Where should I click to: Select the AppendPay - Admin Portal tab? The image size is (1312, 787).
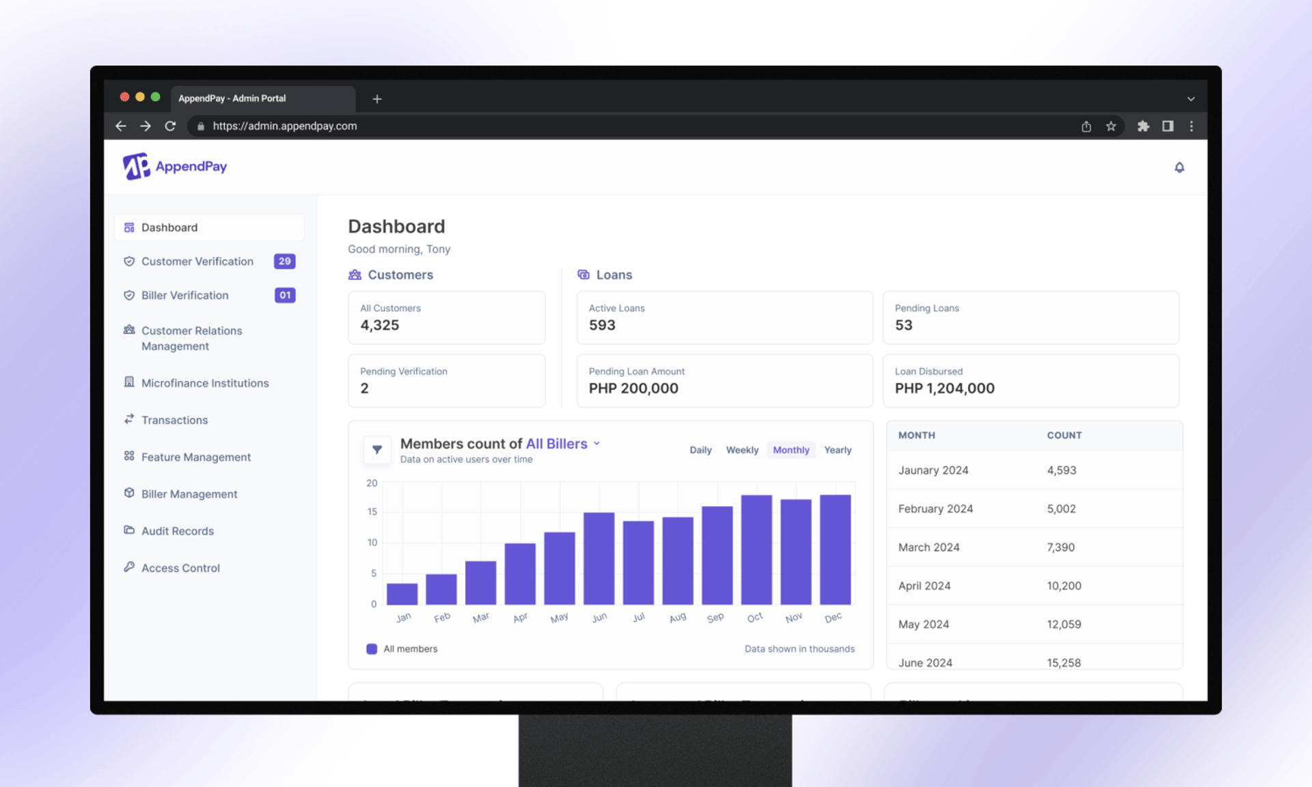[263, 98]
